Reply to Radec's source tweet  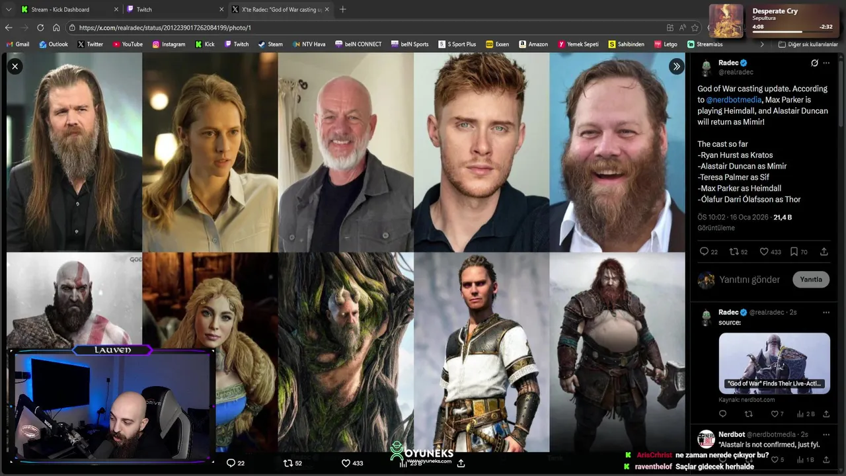coord(722,414)
